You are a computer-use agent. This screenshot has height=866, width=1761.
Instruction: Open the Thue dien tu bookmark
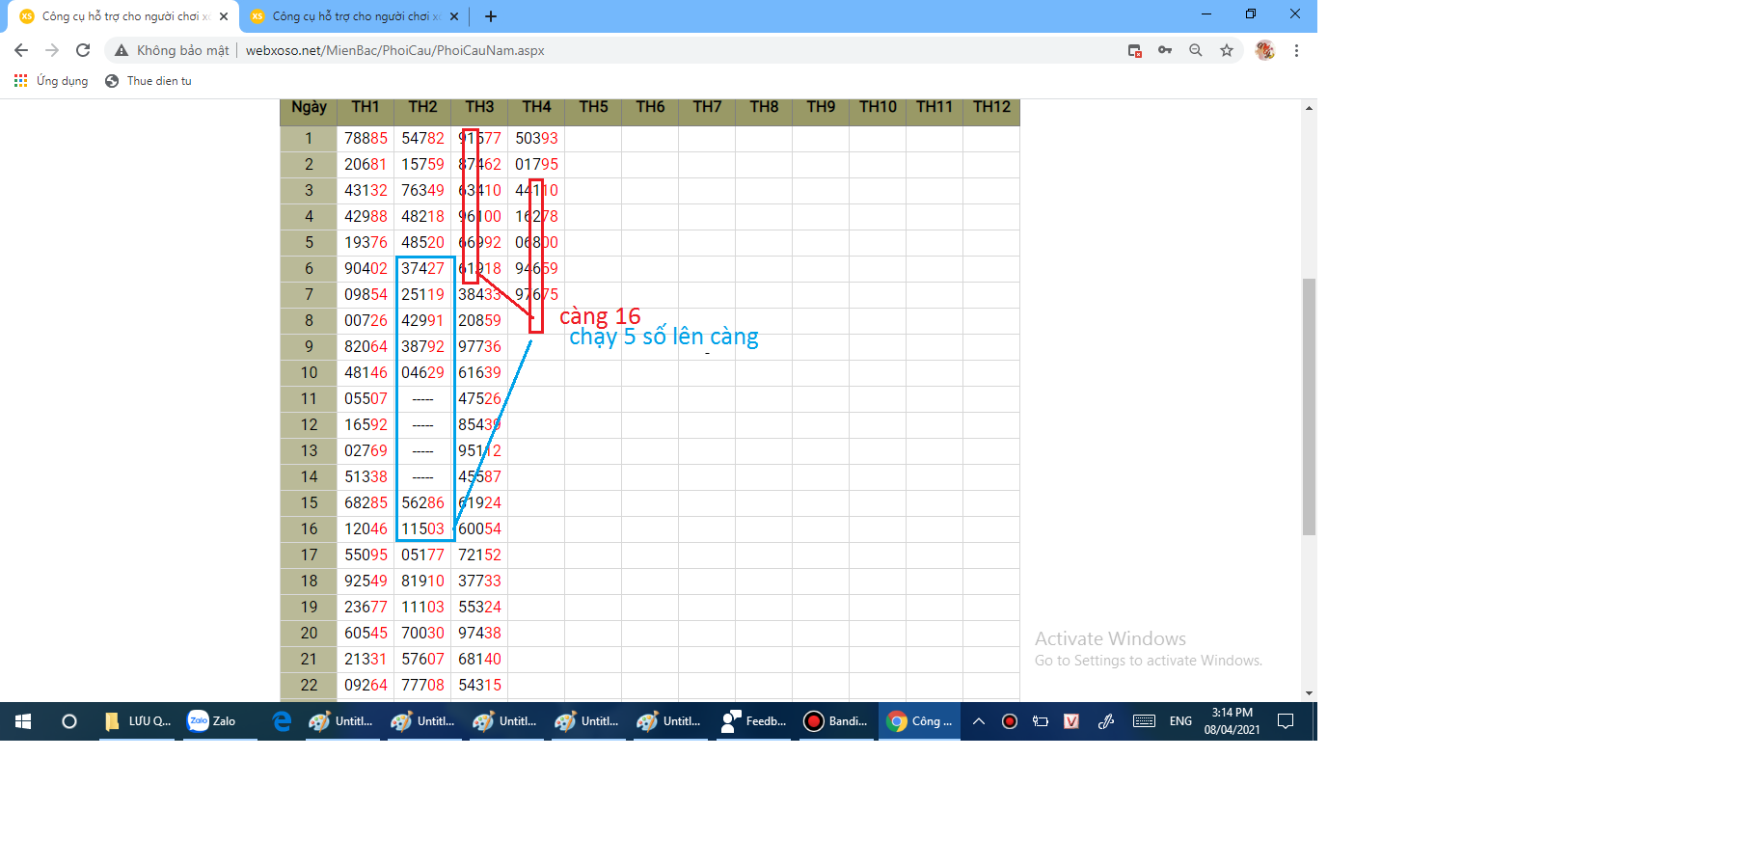click(149, 81)
